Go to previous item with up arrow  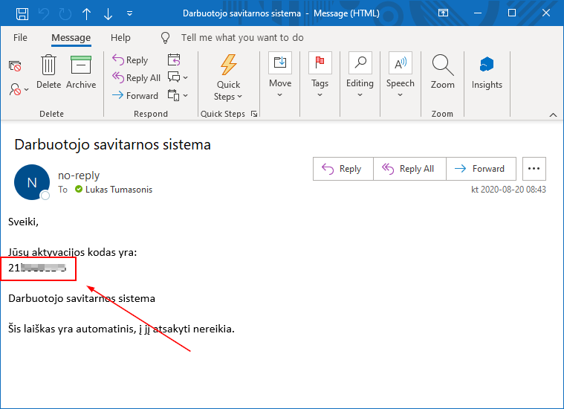pos(87,13)
